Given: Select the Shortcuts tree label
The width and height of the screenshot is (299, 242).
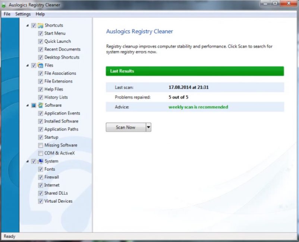Looking at the screenshot, I should [54, 25].
